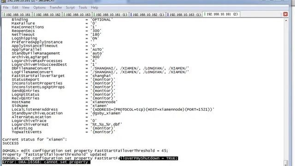Click the highlighted FailoverPmyShutdown = TRUE text

[x=149, y=158]
